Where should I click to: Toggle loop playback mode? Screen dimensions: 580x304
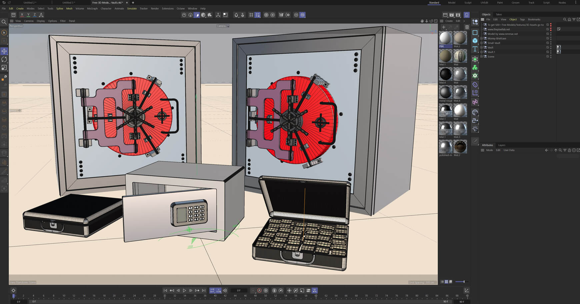pyautogui.click(x=212, y=290)
